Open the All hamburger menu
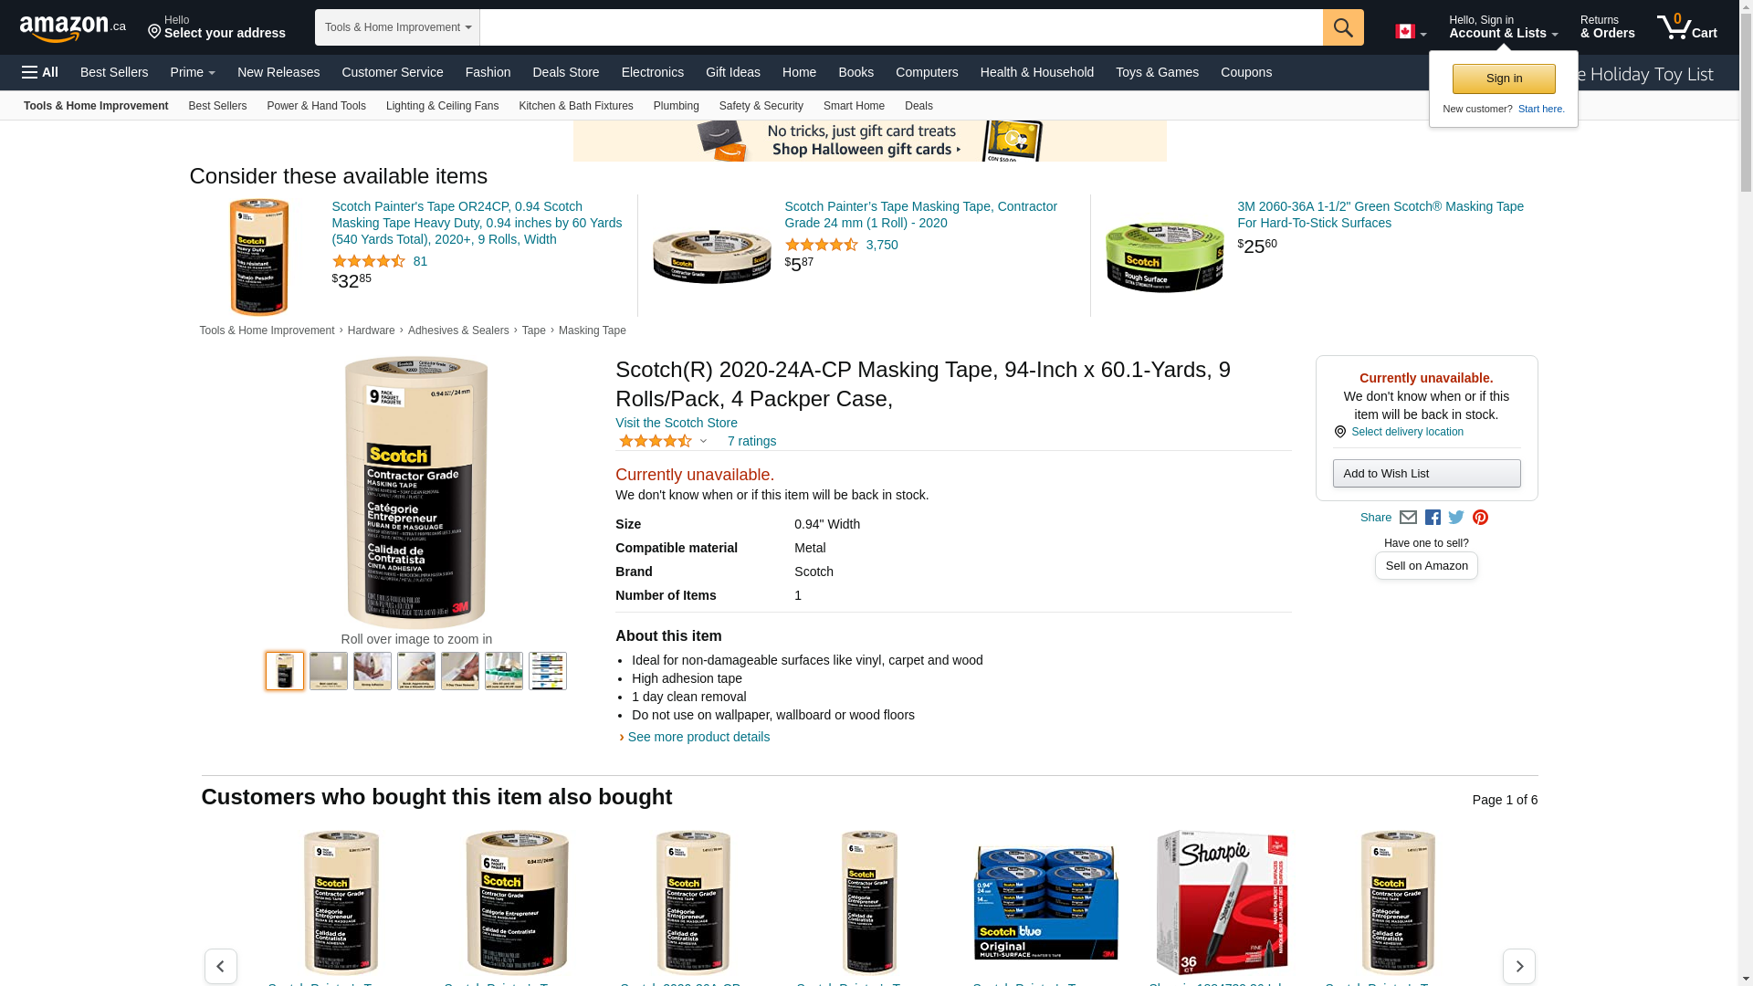This screenshot has width=1753, height=986. (x=40, y=72)
